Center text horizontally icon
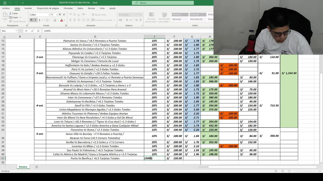 pyautogui.click(x=75, y=20)
